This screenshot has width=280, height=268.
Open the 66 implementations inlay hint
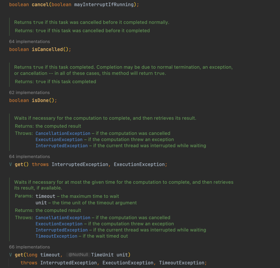pyautogui.click(x=29, y=247)
